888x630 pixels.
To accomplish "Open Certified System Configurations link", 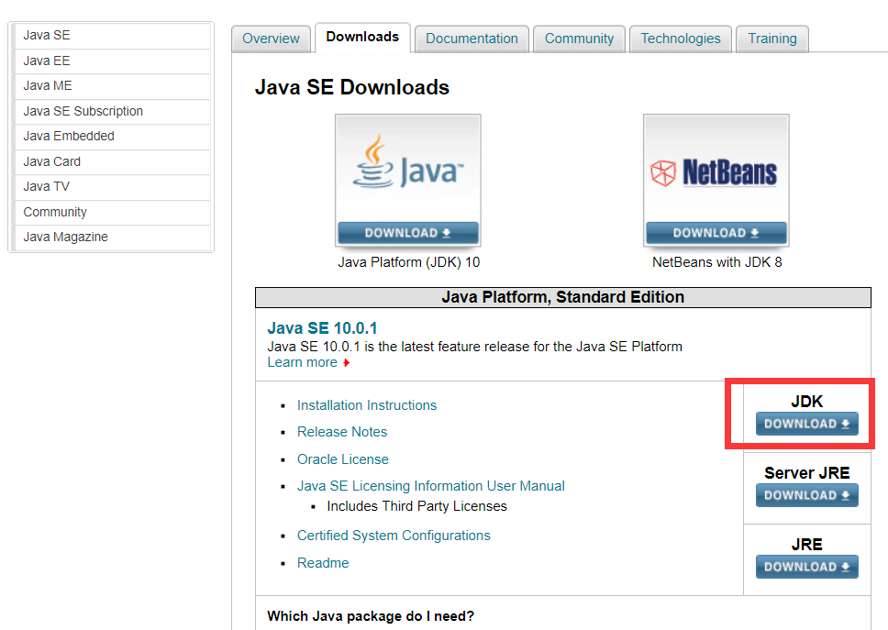I will coord(394,536).
